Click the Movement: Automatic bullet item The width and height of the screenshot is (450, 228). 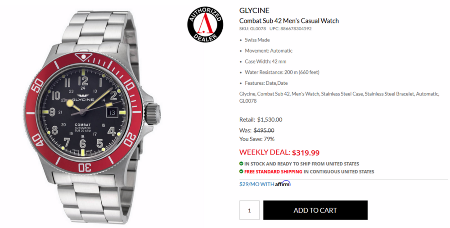(268, 50)
